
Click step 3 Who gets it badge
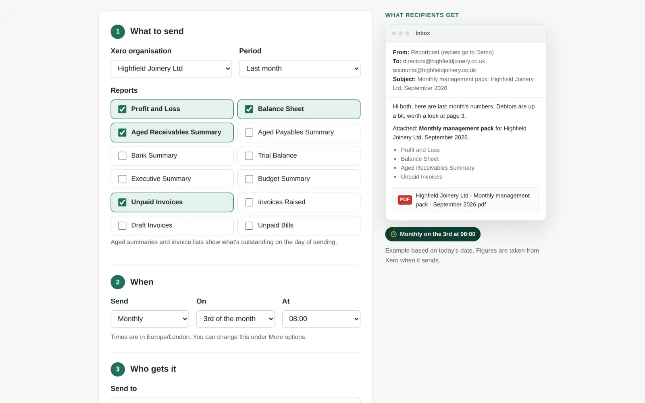pos(118,369)
